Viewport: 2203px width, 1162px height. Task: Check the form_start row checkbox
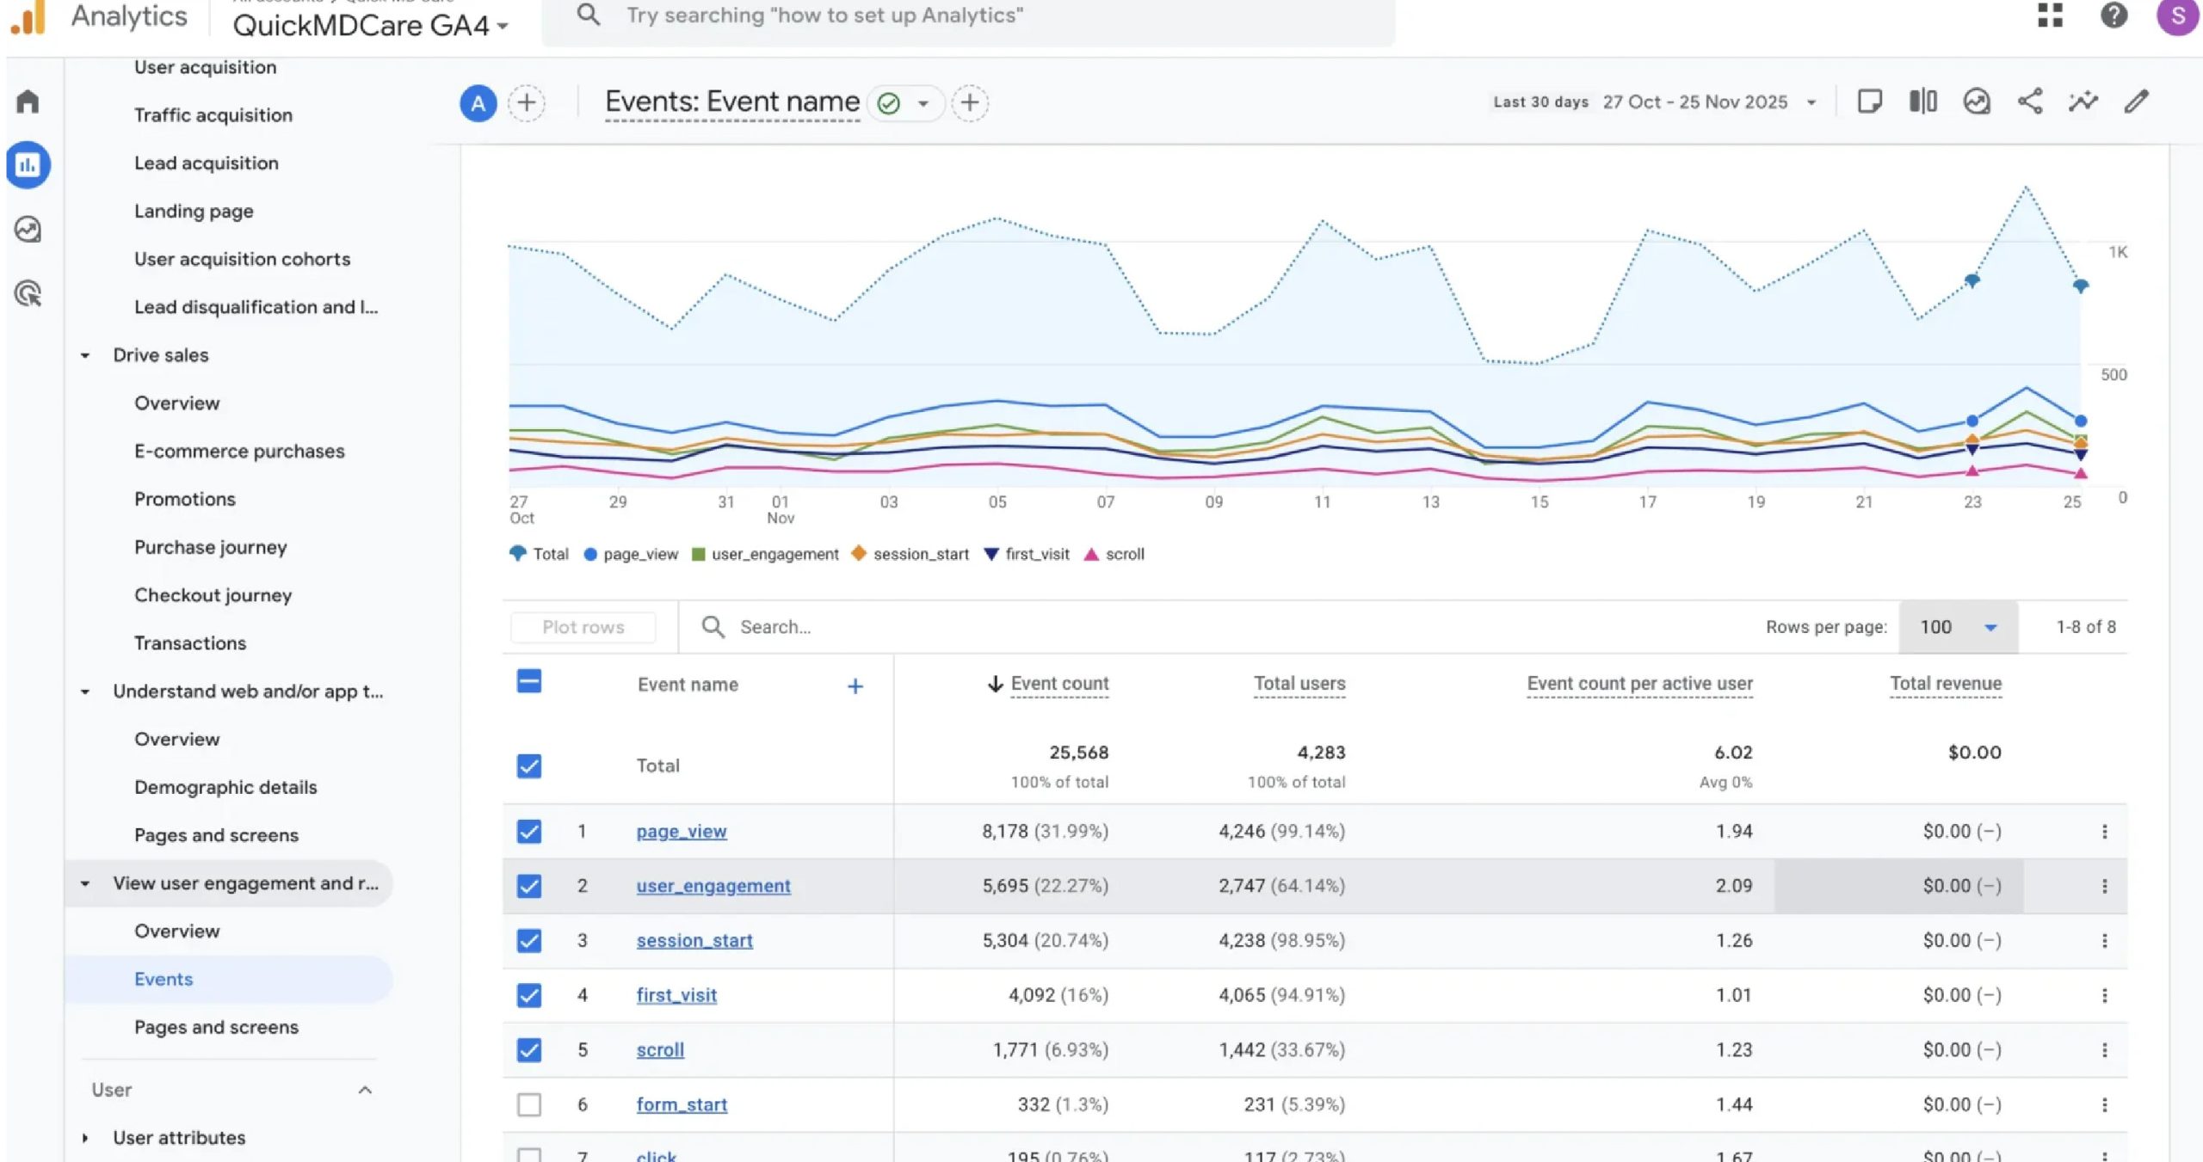point(529,1104)
